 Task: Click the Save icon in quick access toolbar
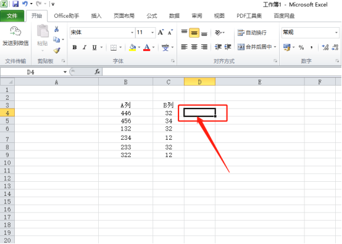tap(15, 4)
